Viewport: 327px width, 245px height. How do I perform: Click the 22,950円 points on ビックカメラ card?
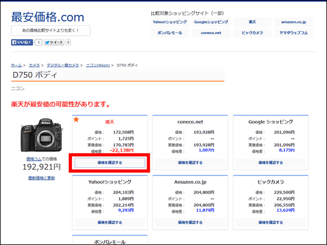286,199
